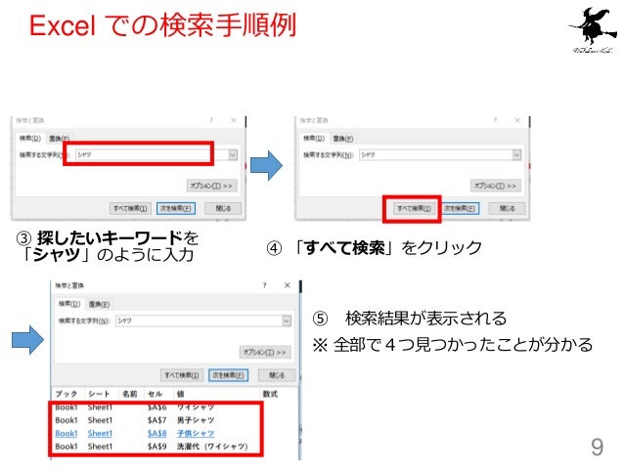Image resolution: width=624 pixels, height=468 pixels.
Task: Click すべて検索(I) button in upper-right dialog
Action: (414, 208)
